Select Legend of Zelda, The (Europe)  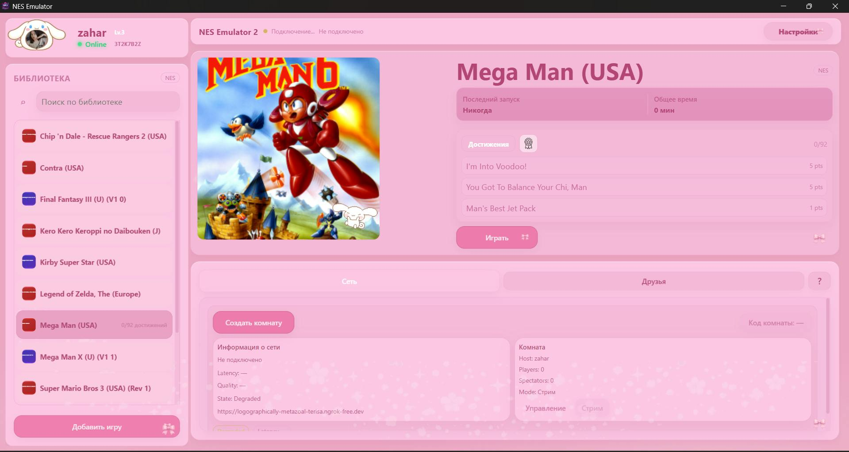tap(94, 294)
